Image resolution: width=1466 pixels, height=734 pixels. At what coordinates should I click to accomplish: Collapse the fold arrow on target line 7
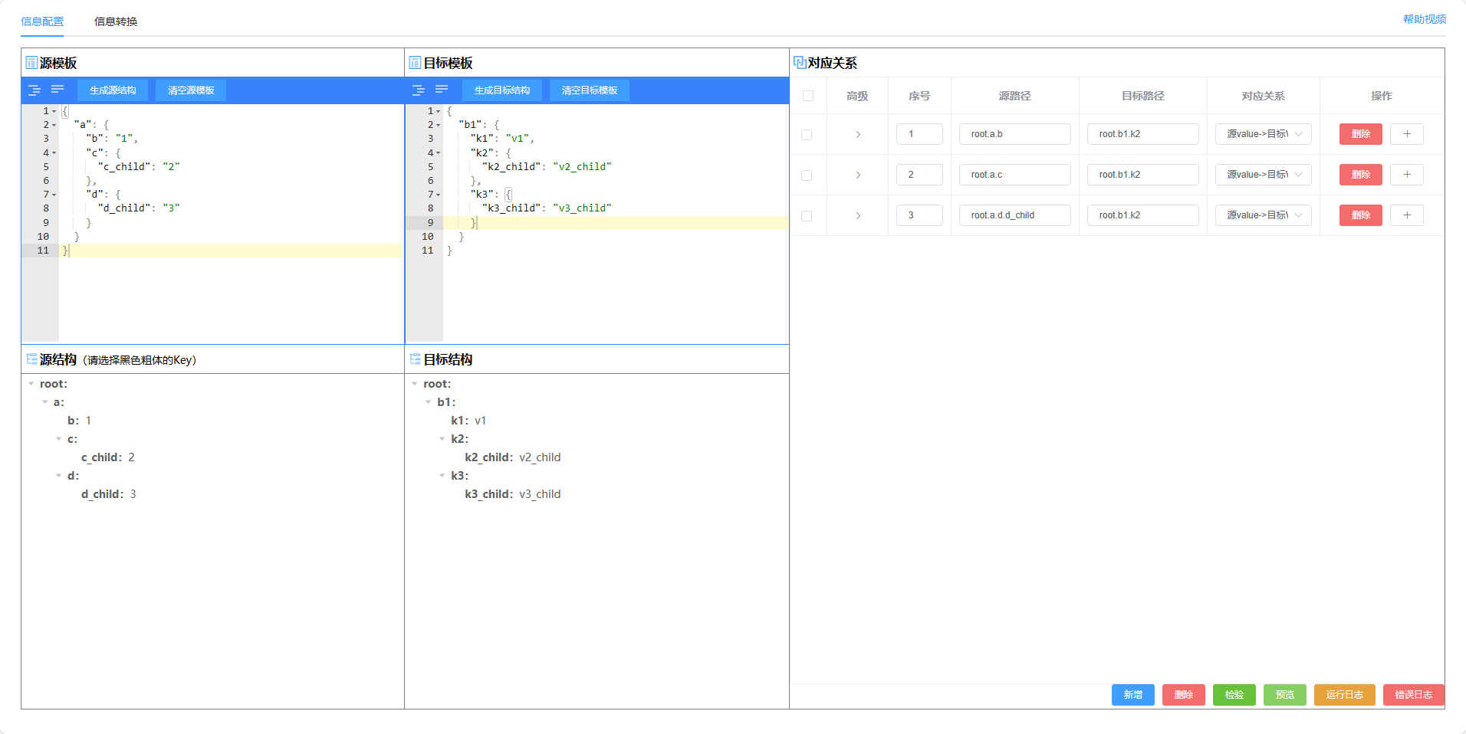tap(439, 195)
